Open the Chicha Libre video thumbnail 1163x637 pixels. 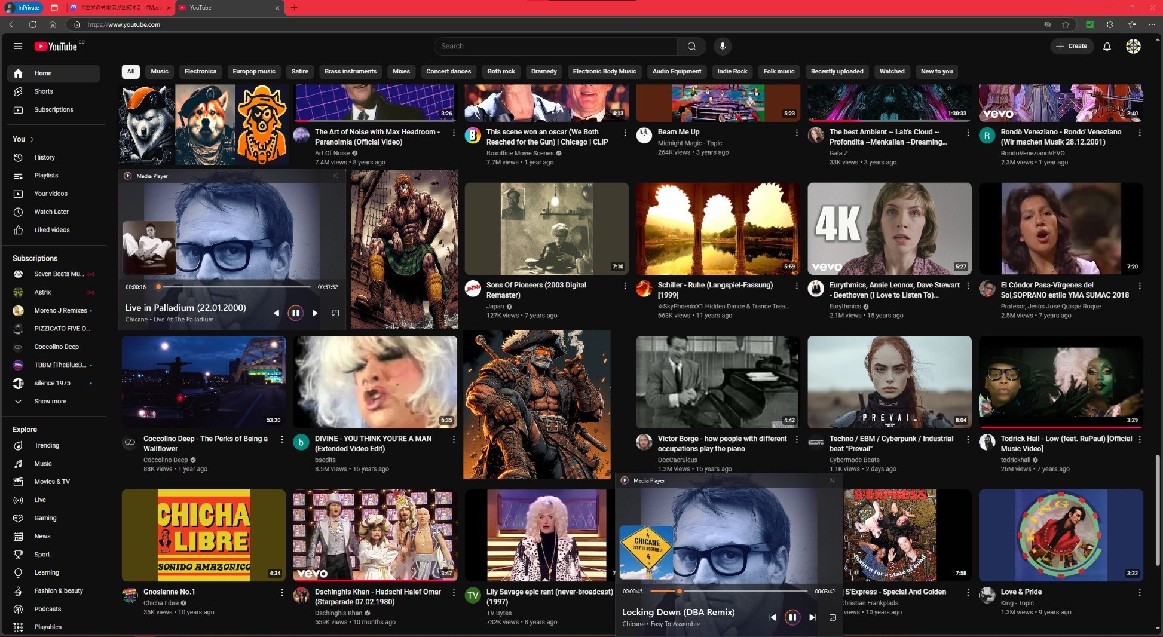click(204, 535)
